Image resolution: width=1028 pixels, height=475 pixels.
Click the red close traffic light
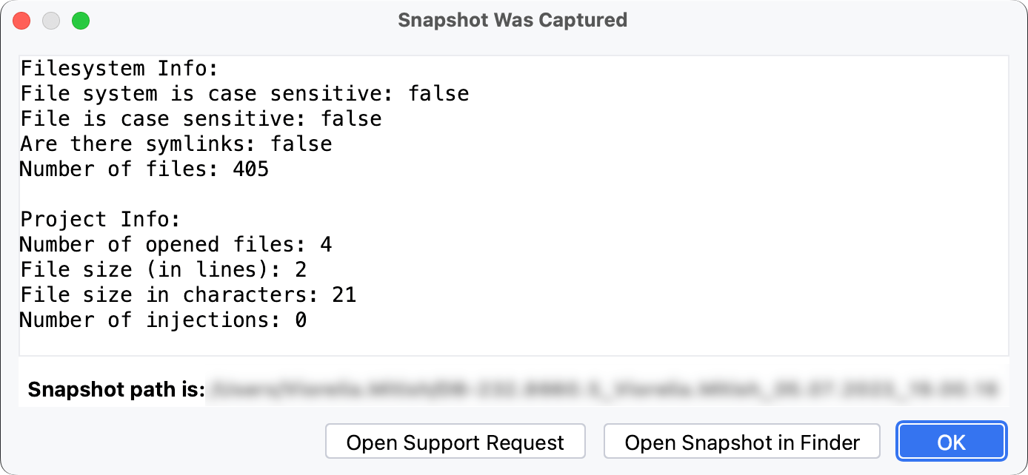coord(21,21)
